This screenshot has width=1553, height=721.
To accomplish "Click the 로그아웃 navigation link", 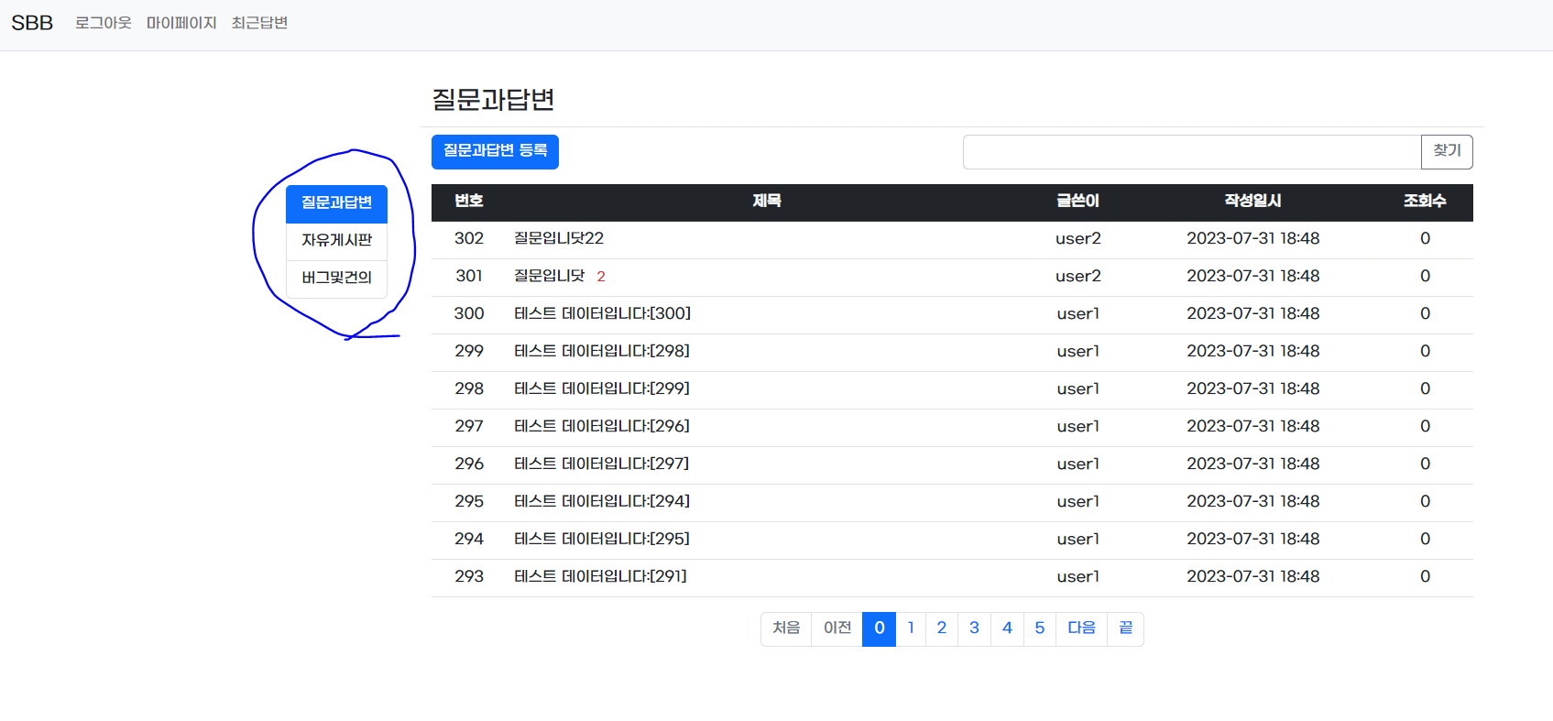I will (104, 23).
